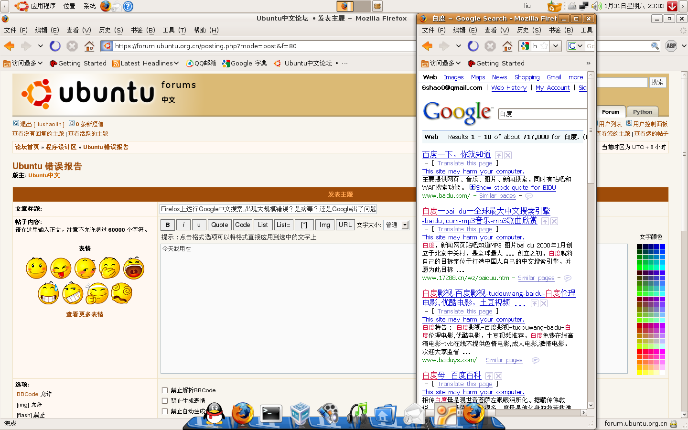The height and width of the screenshot is (430, 688).
Task: Click the vertical scrollbar of Google window
Action: 591,240
